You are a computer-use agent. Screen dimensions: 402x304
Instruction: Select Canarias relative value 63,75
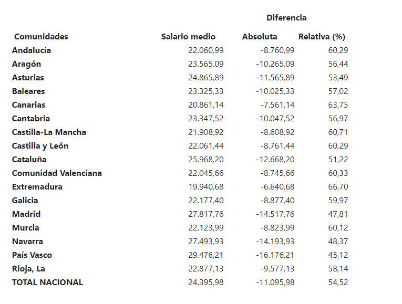click(x=338, y=105)
